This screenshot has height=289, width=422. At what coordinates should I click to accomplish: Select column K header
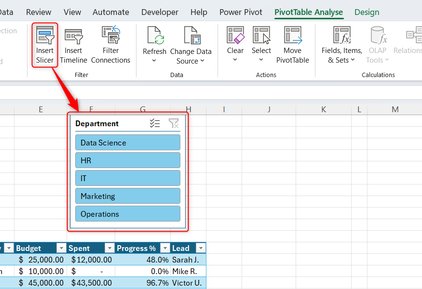coord(324,109)
